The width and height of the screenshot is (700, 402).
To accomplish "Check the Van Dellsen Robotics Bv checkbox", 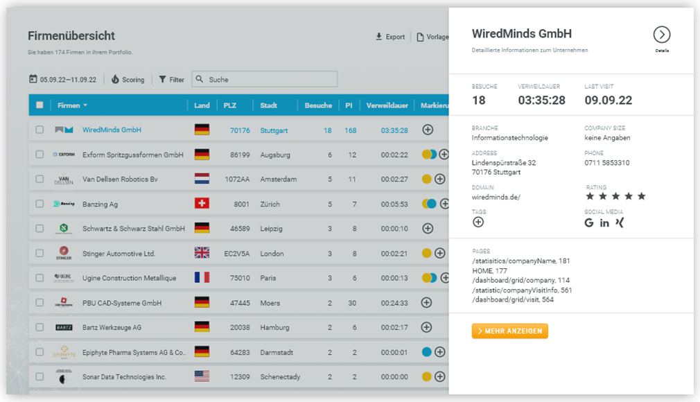I will click(40, 179).
